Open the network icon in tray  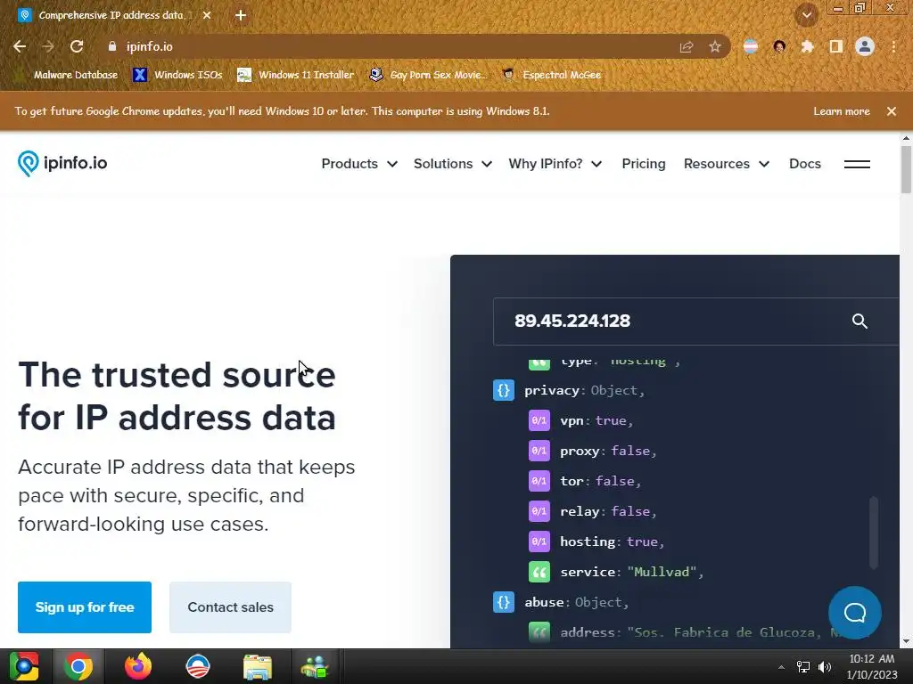click(803, 666)
